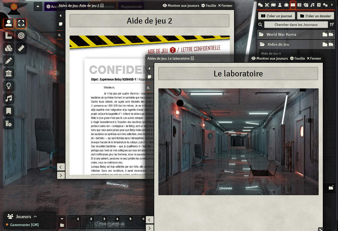Screen dimensions: 338x231
Task: Click the Chercher dans les Journaux field
Action: [x=296, y=25]
